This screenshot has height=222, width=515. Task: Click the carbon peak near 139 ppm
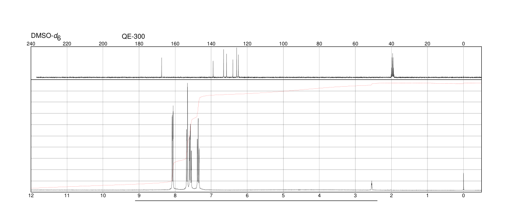pos(213,69)
